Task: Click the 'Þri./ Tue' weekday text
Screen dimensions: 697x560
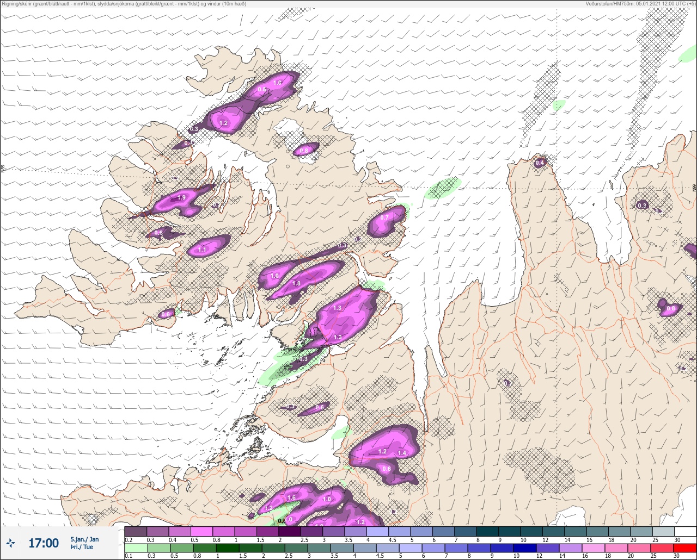Action: point(82,547)
